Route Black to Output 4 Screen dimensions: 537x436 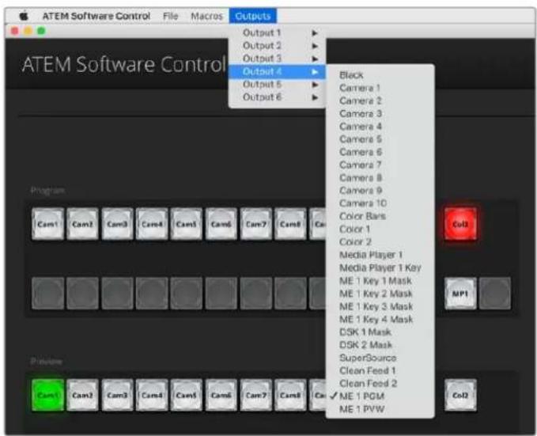point(380,75)
